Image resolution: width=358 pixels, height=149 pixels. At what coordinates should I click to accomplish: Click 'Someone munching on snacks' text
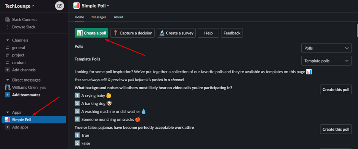click(x=107, y=119)
